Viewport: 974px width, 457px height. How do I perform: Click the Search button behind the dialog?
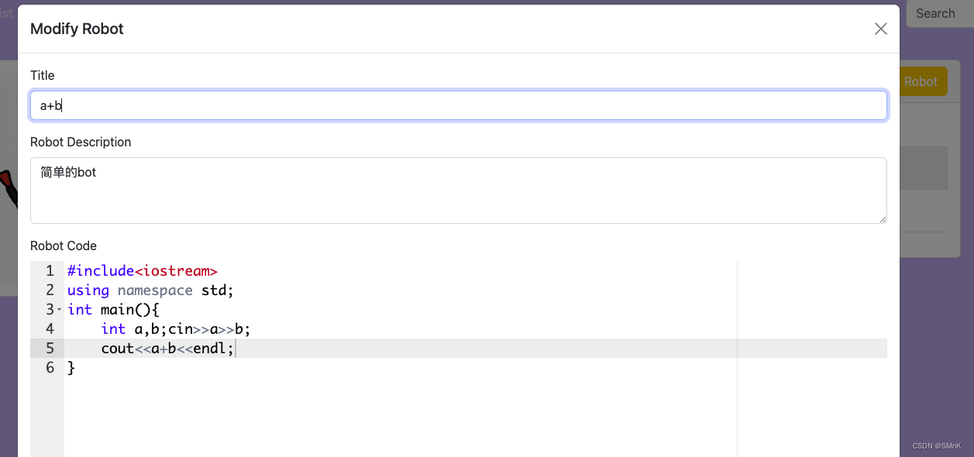pyautogui.click(x=935, y=13)
